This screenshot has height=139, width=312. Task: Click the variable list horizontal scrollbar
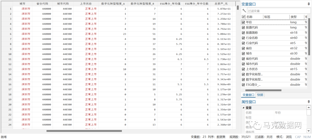(263, 90)
